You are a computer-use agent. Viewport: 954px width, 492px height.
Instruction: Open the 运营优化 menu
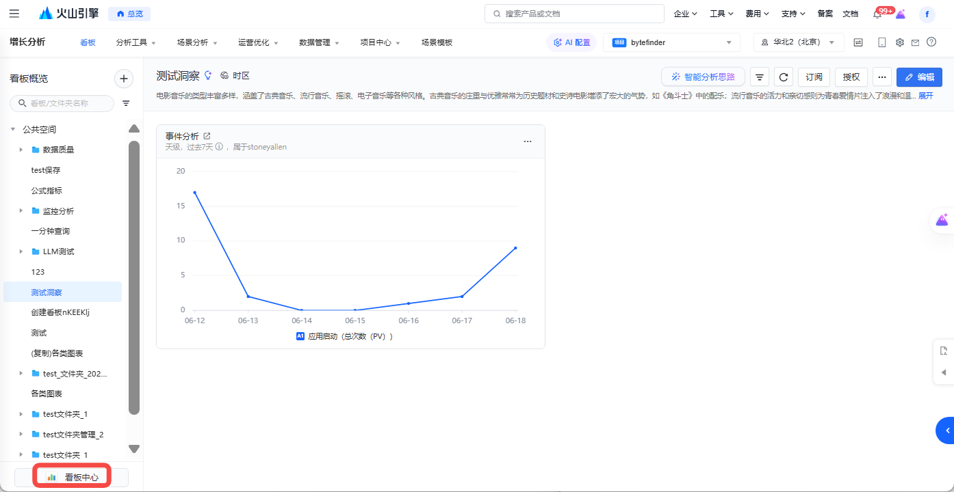pos(258,42)
